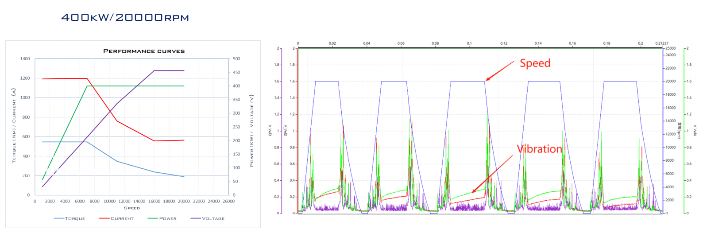The height and width of the screenshot is (237, 703).
Task: Click the Torque legend entry
Action: tap(70, 218)
